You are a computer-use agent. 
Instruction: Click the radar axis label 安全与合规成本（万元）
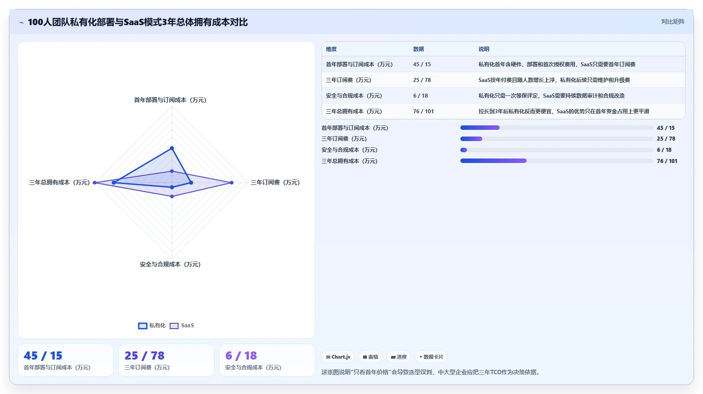click(170, 265)
